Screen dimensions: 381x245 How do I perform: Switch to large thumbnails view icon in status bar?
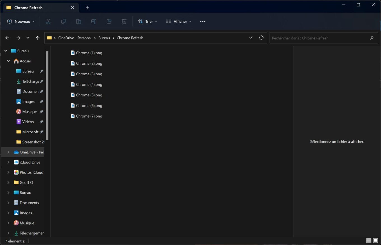[376, 241]
